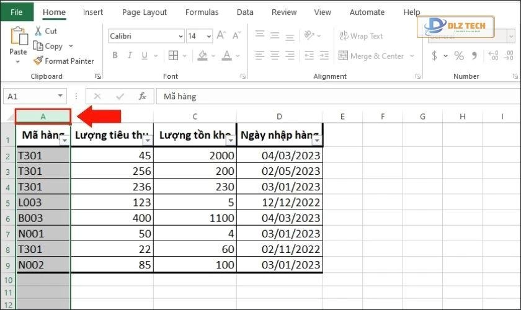Toggle Wrap Text
This screenshot has width=521, height=310.
pos(361,36)
